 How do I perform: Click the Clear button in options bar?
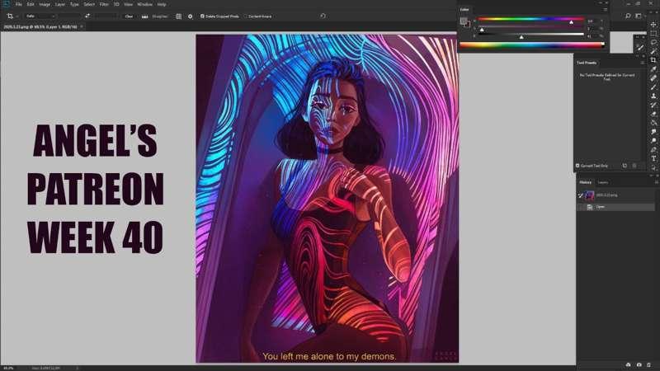(130, 16)
